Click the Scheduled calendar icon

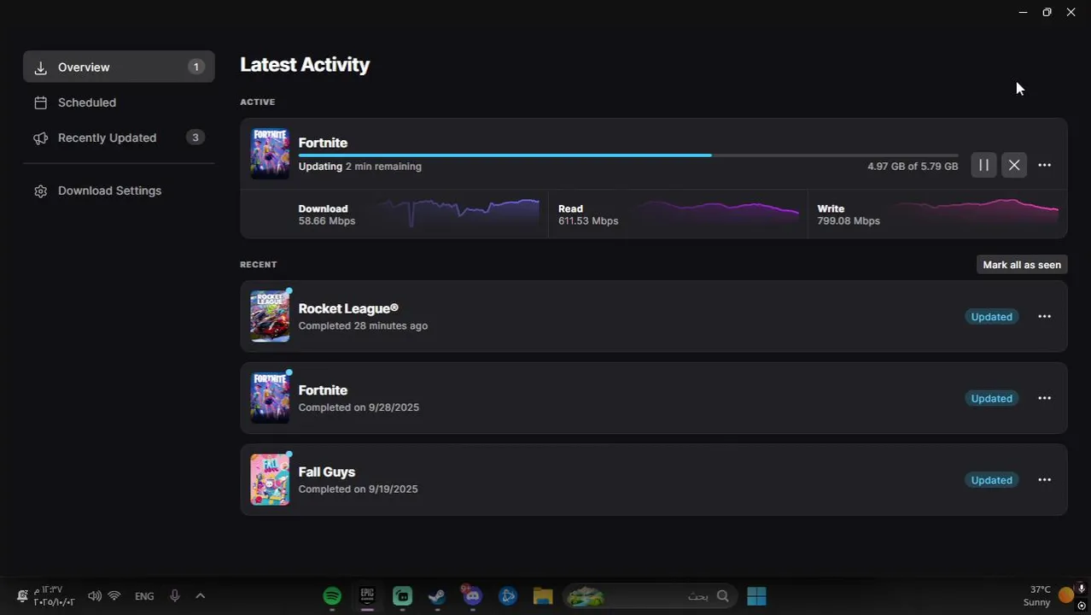(40, 102)
